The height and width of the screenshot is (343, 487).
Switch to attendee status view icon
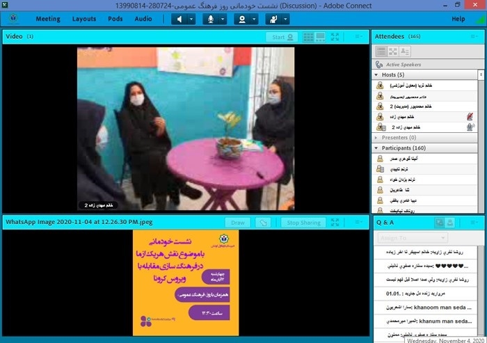point(404,51)
